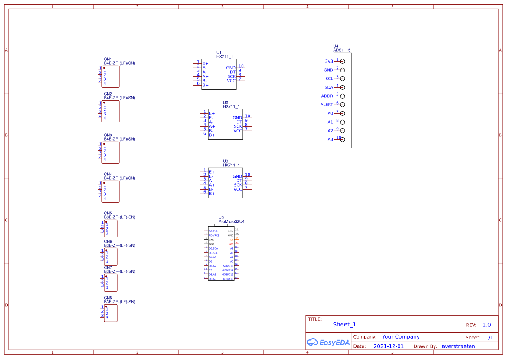This screenshot has height=359, width=507.
Task: Click the ALERT pin of ADS1115
Action: (x=327, y=104)
